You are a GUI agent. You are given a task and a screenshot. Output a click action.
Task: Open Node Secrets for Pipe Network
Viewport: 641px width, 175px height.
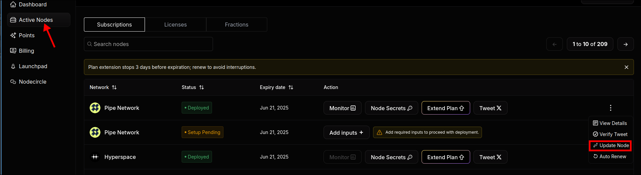coord(392,108)
